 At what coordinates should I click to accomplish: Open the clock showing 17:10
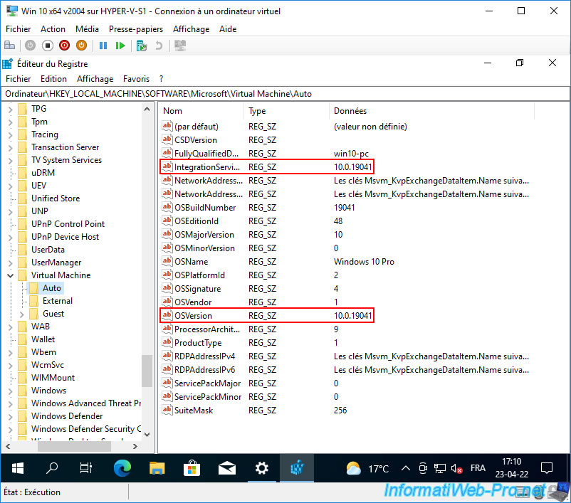click(512, 468)
